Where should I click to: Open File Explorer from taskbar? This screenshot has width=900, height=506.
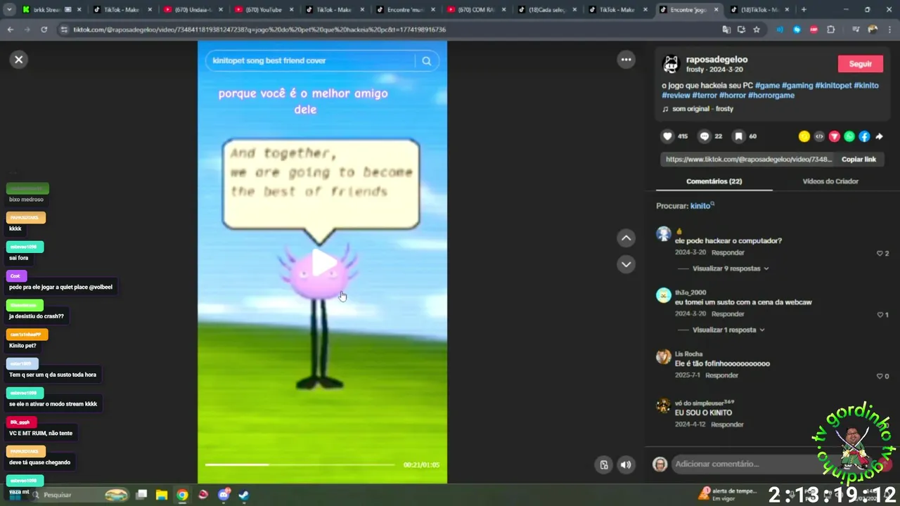coord(161,495)
